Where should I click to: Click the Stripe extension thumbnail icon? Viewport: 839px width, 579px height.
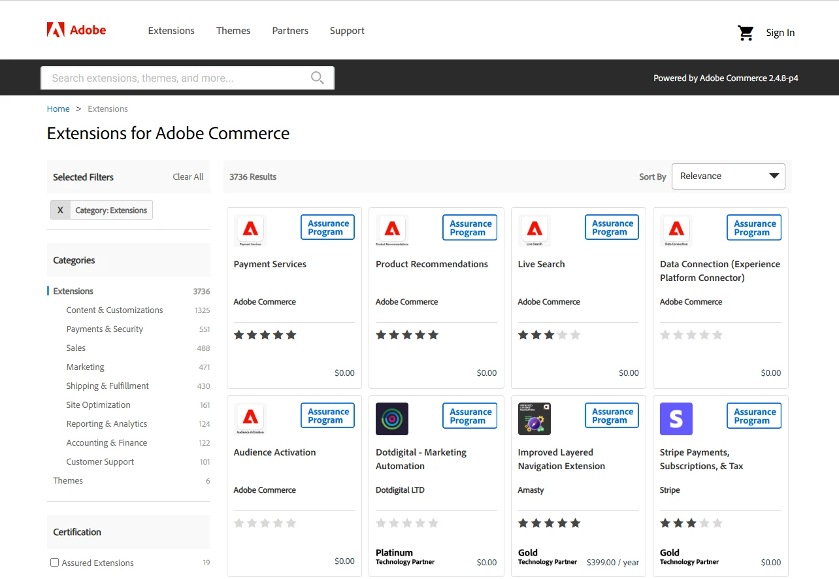click(x=676, y=419)
